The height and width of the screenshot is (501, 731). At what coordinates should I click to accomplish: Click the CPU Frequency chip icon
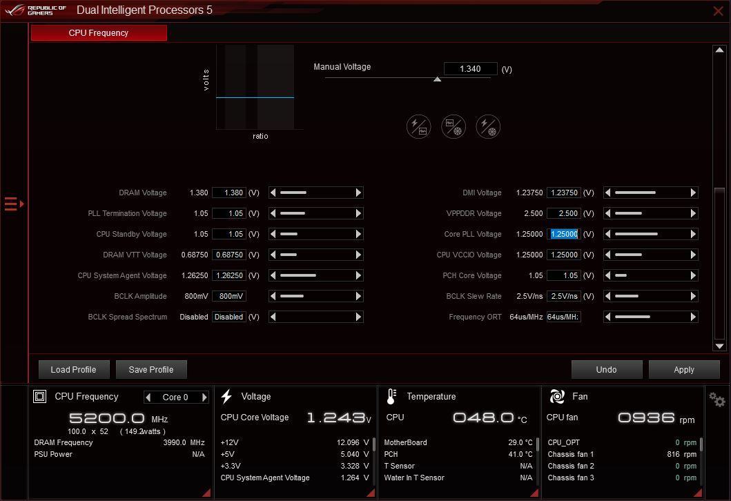(39, 397)
